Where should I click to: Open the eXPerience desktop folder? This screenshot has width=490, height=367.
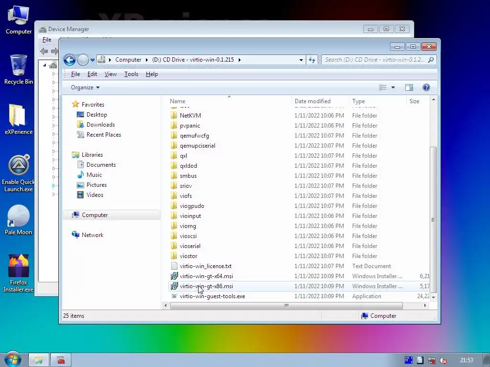click(19, 119)
